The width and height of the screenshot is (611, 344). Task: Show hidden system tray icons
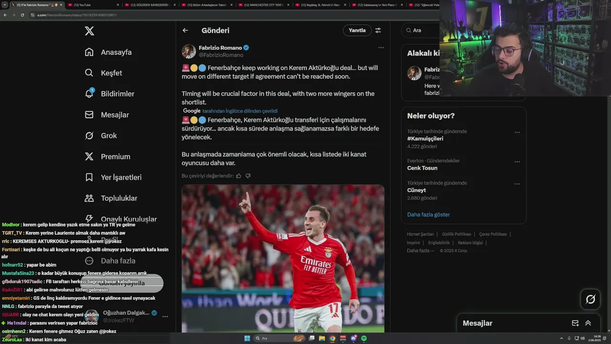tap(561, 338)
